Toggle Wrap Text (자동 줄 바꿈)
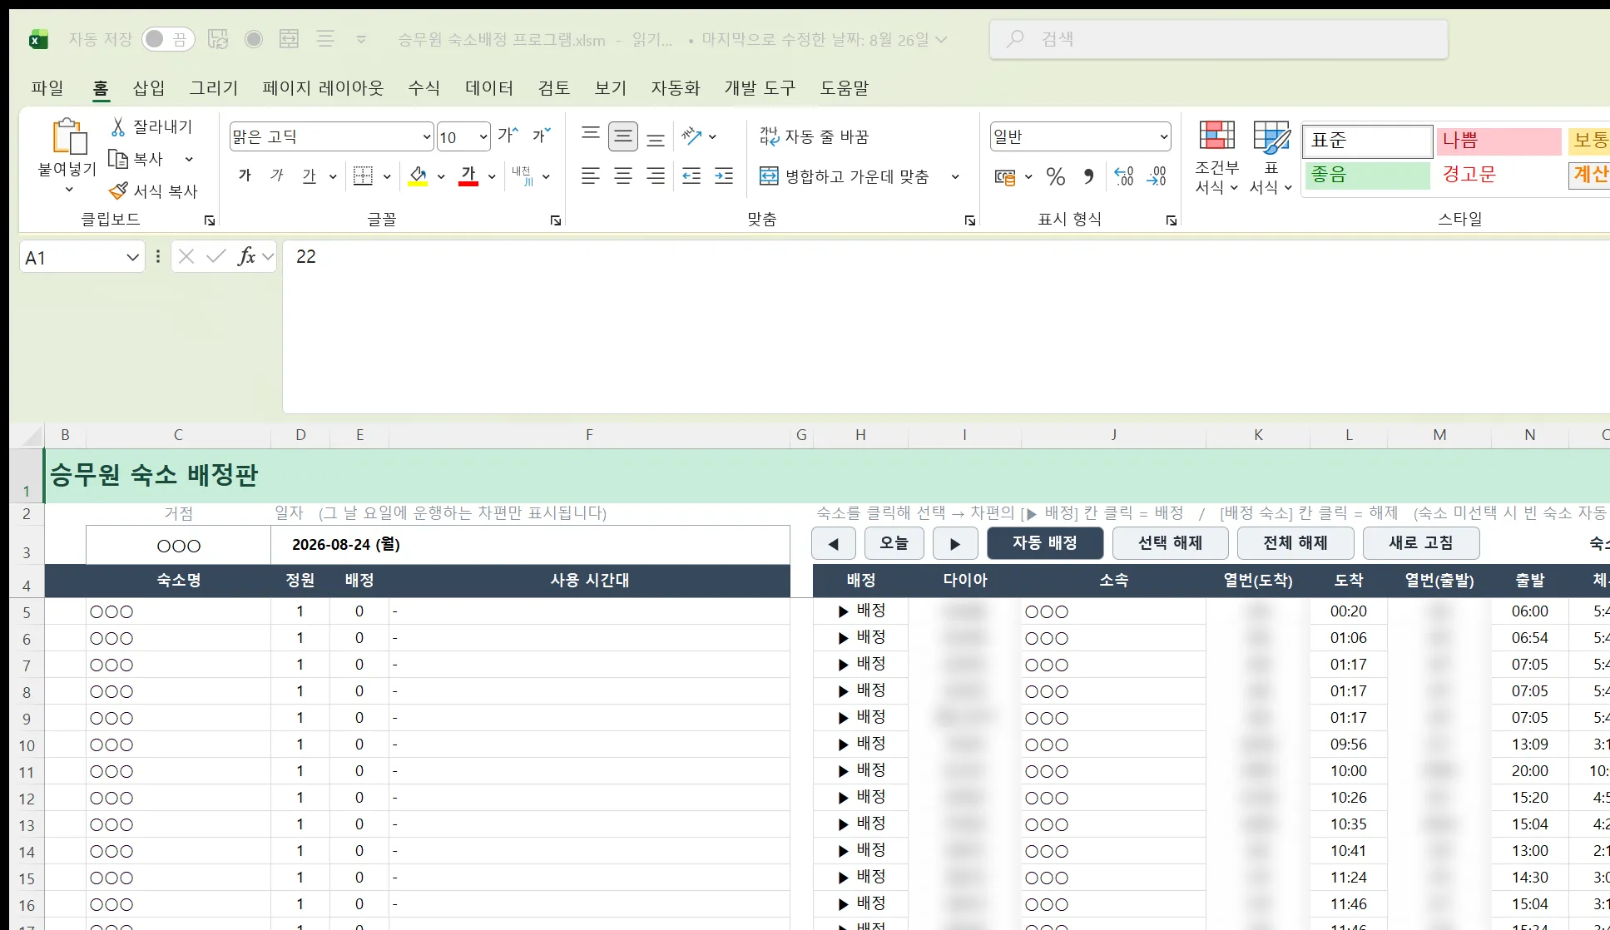 click(x=814, y=136)
